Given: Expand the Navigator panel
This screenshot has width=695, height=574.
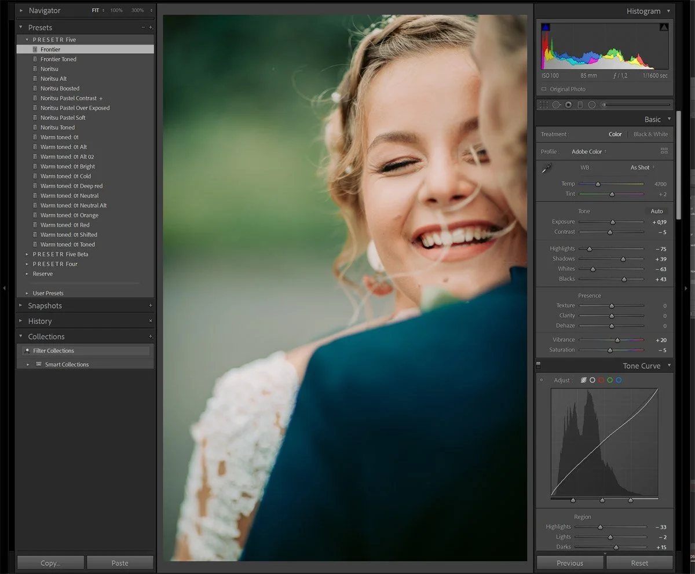Looking at the screenshot, I should click(x=21, y=10).
